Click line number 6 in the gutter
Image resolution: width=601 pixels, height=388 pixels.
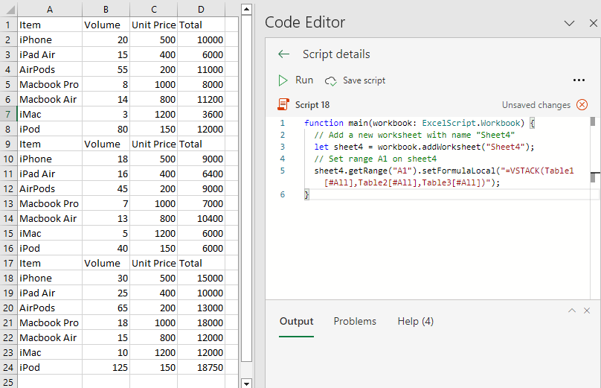[283, 194]
